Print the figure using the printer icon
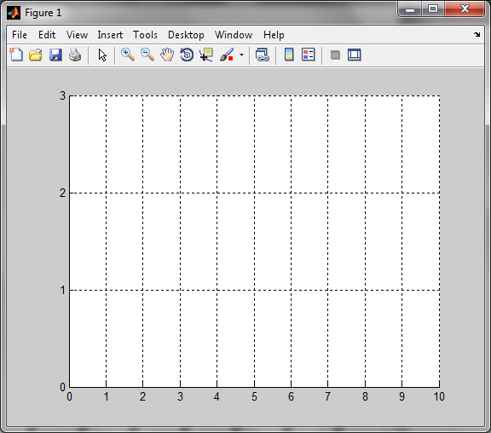This screenshot has width=491, height=433. click(75, 55)
